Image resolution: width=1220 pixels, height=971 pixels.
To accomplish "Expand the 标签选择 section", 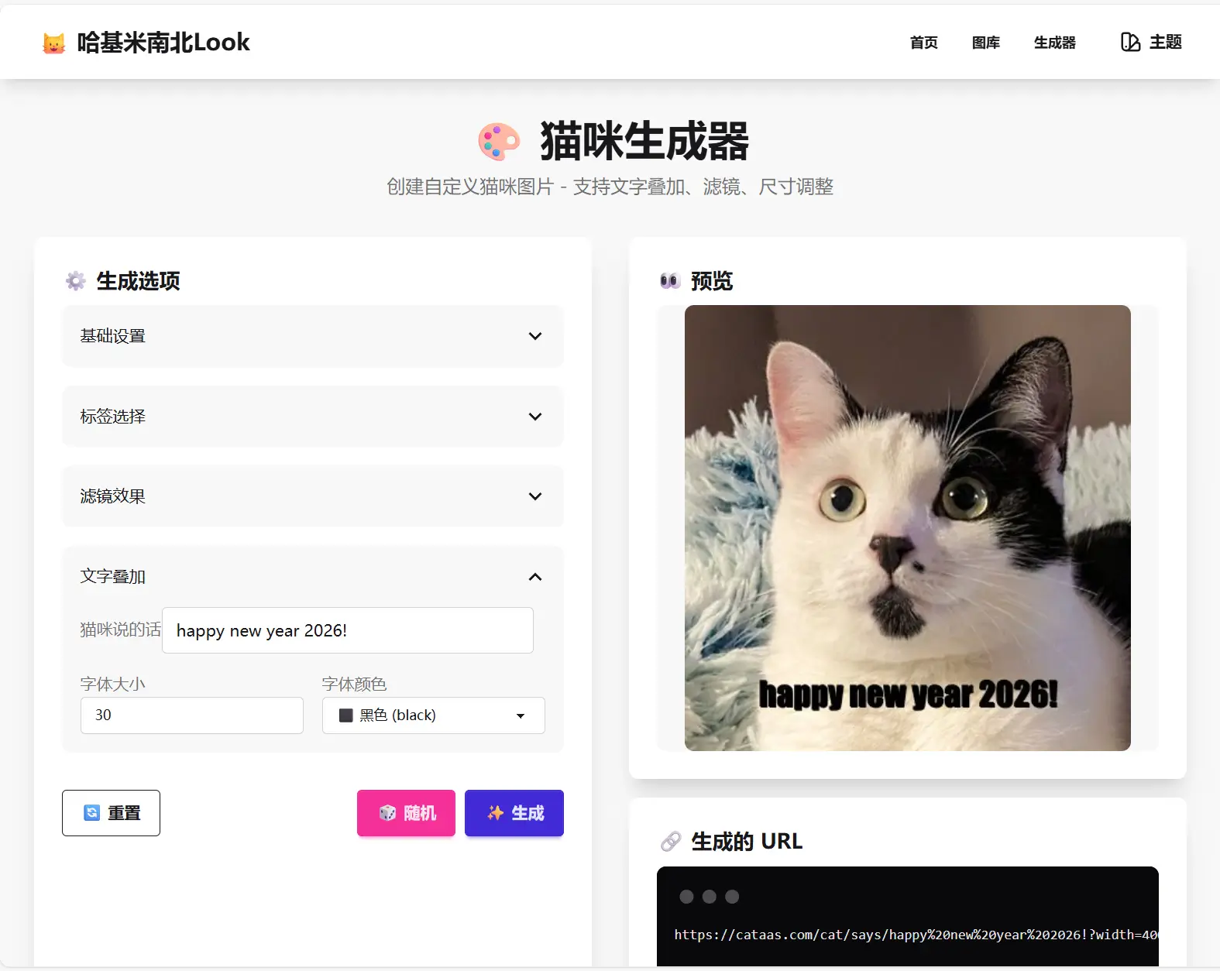I will pos(312,417).
